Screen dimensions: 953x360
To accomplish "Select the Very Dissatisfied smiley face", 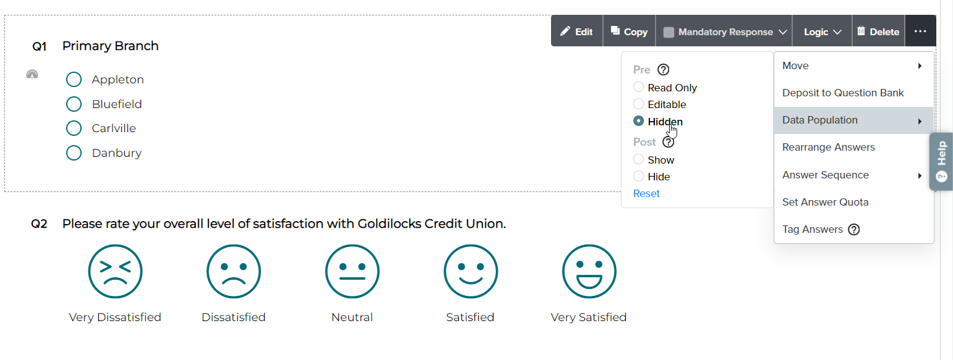I will coord(115,272).
